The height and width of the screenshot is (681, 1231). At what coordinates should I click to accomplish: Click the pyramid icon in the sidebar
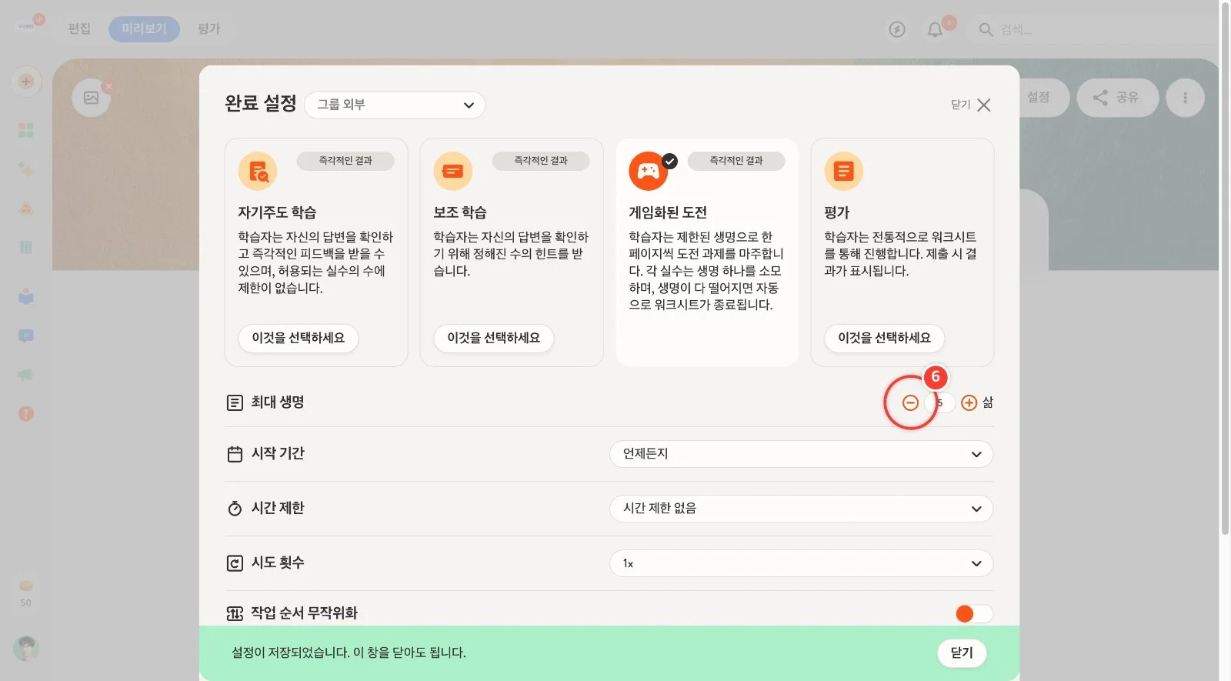click(x=26, y=208)
